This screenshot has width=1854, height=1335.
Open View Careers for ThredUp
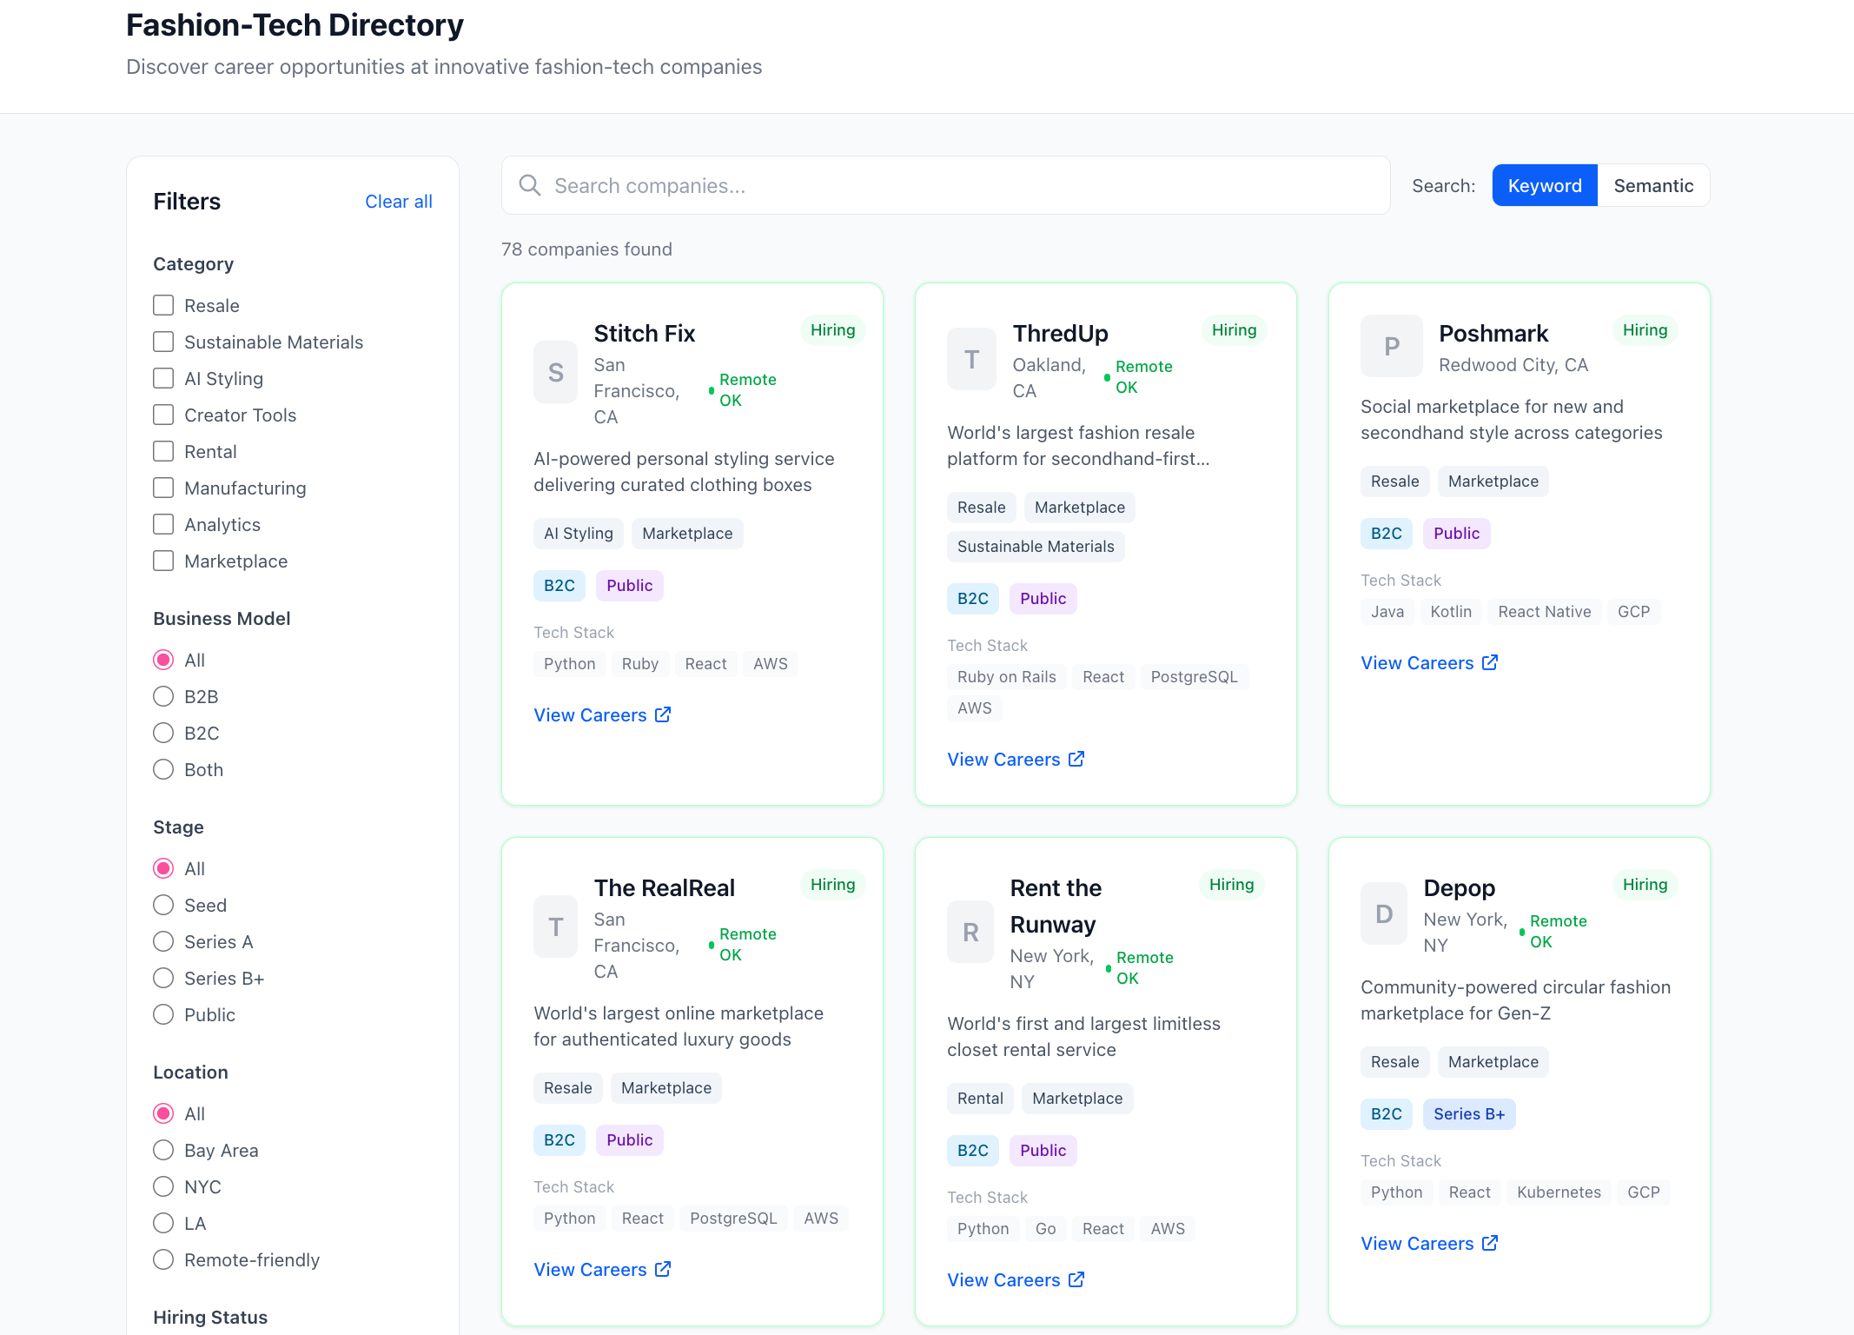tap(1016, 759)
